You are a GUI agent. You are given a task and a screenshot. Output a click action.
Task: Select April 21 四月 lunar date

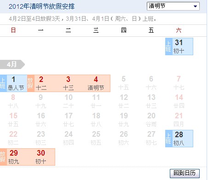point(179,120)
